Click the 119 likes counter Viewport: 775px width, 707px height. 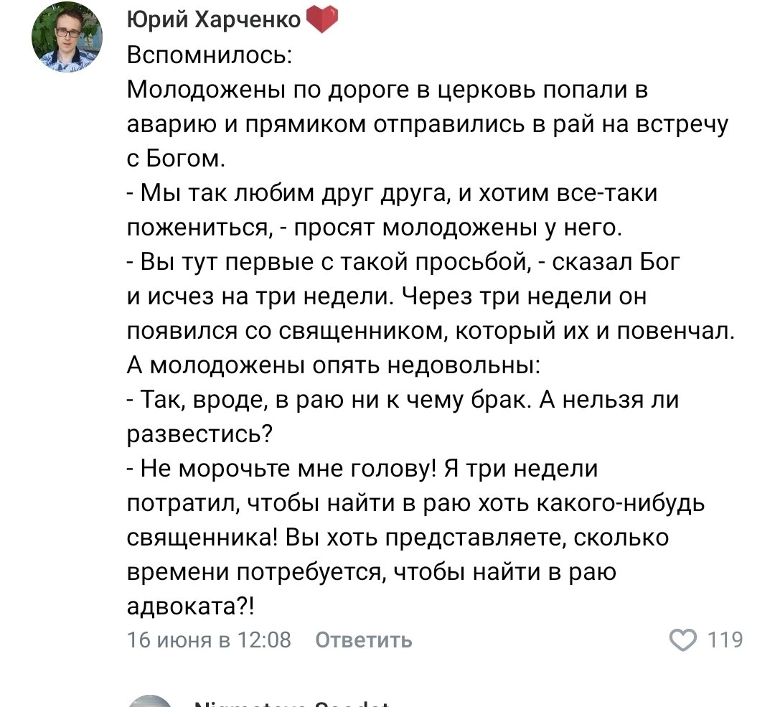coord(725,640)
